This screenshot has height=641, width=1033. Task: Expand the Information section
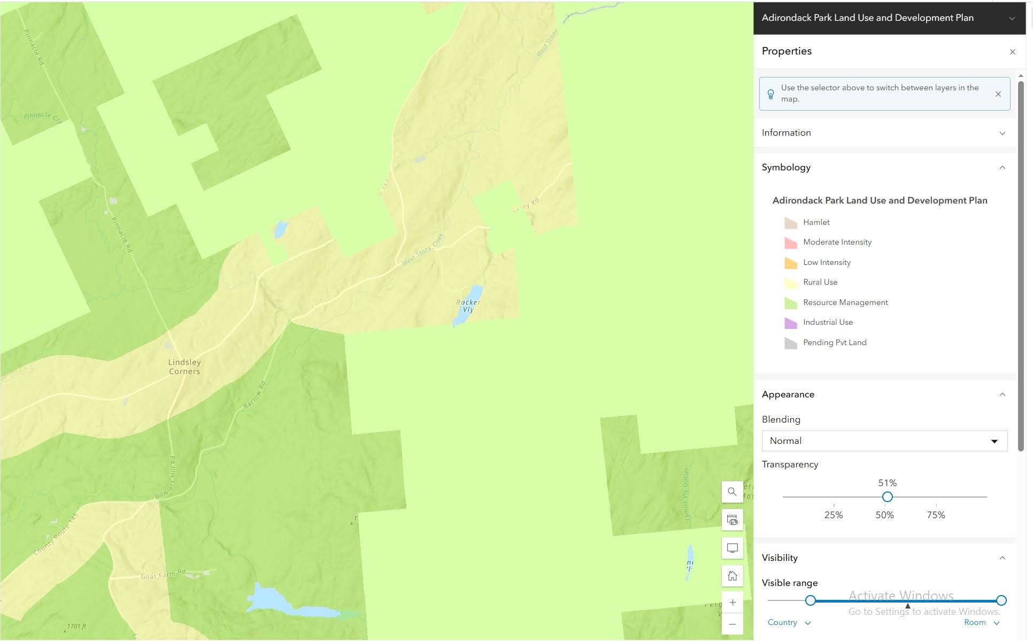[x=1002, y=133]
